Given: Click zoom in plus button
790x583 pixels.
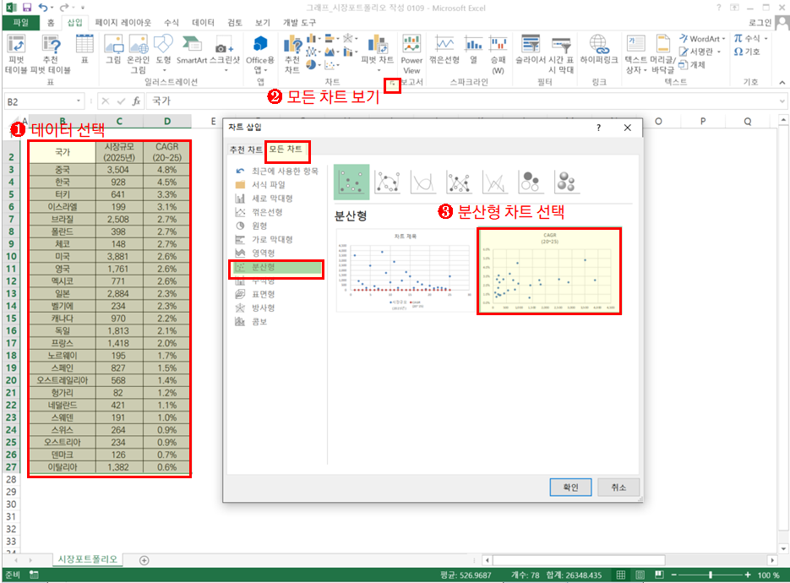Looking at the screenshot, I should 748,575.
